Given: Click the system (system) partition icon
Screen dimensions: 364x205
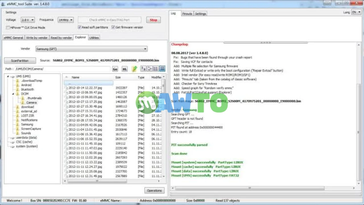Looking at the screenshot, I should pos(13,146).
